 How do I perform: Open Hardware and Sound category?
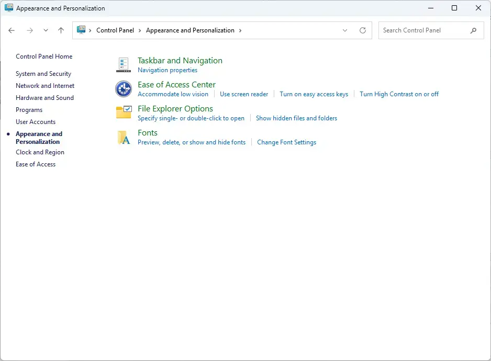coord(45,98)
